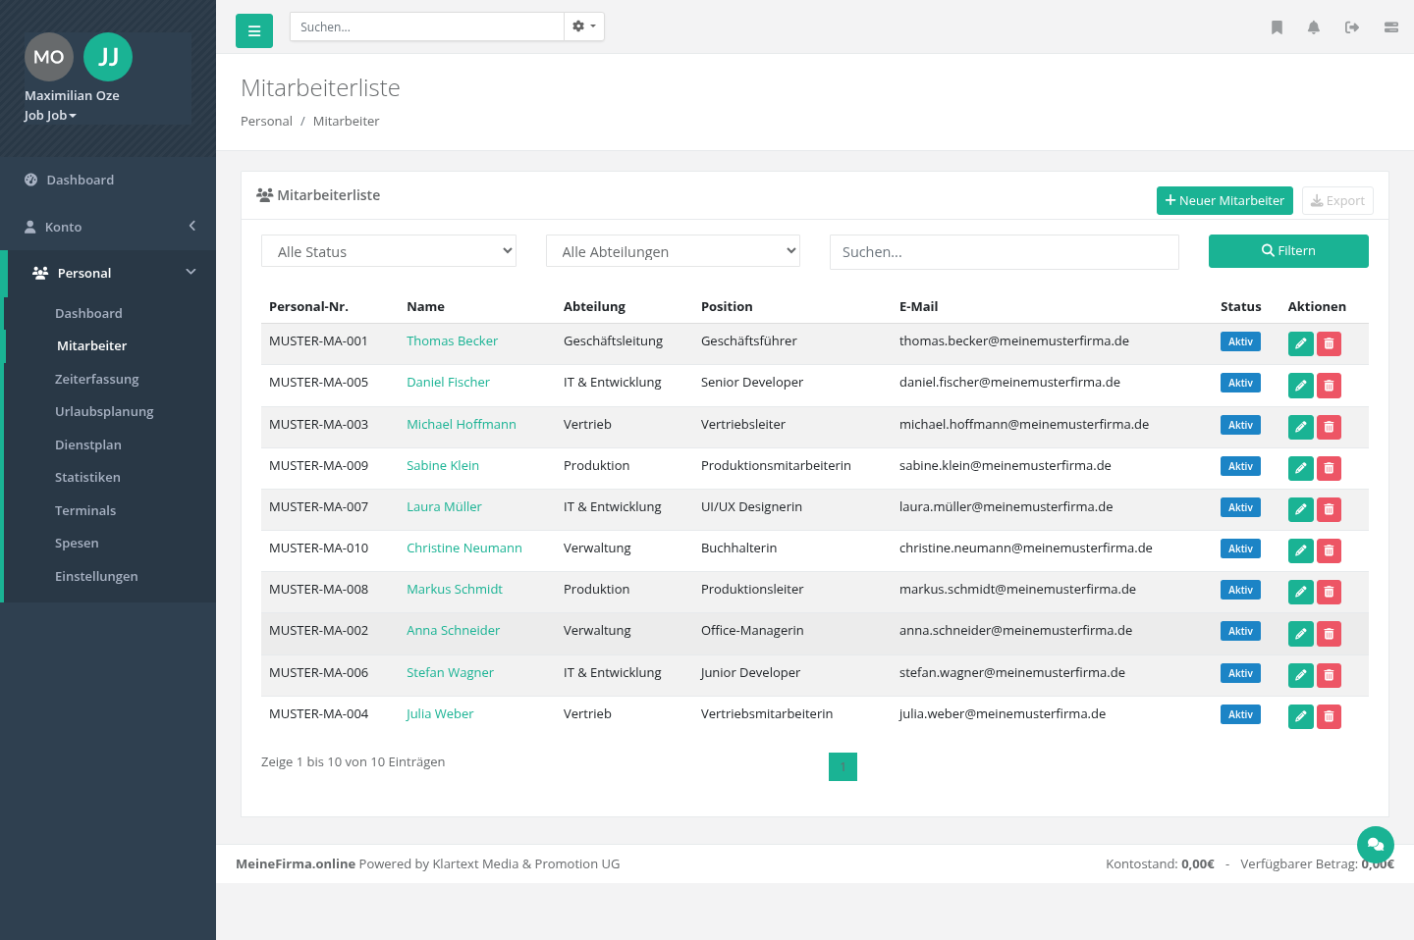The image size is (1414, 940).
Task: Collapse the Personal sidebar menu
Action: pyautogui.click(x=110, y=273)
